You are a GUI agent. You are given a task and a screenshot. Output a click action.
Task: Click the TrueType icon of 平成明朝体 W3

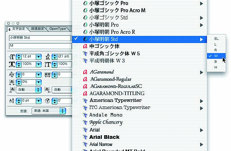coord(85,61)
